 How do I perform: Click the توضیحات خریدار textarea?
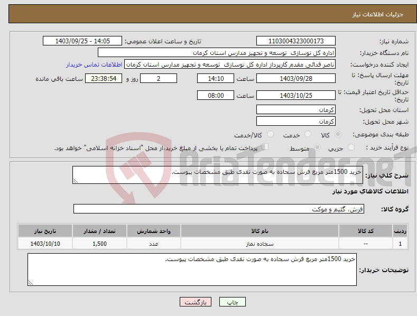pos(192,269)
